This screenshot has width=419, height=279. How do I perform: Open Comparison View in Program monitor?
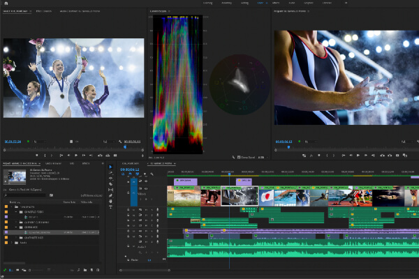coord(405,155)
